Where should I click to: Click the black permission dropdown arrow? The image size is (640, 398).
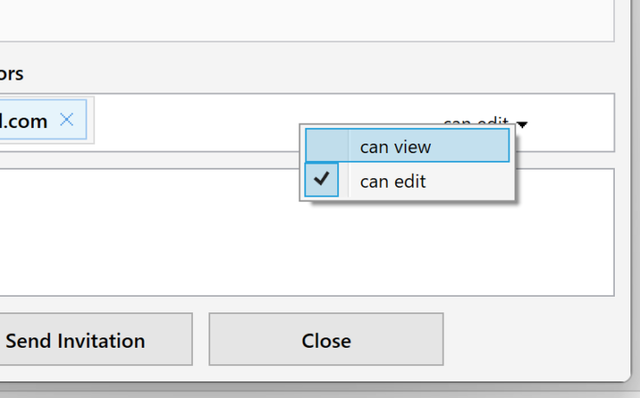[x=522, y=124]
